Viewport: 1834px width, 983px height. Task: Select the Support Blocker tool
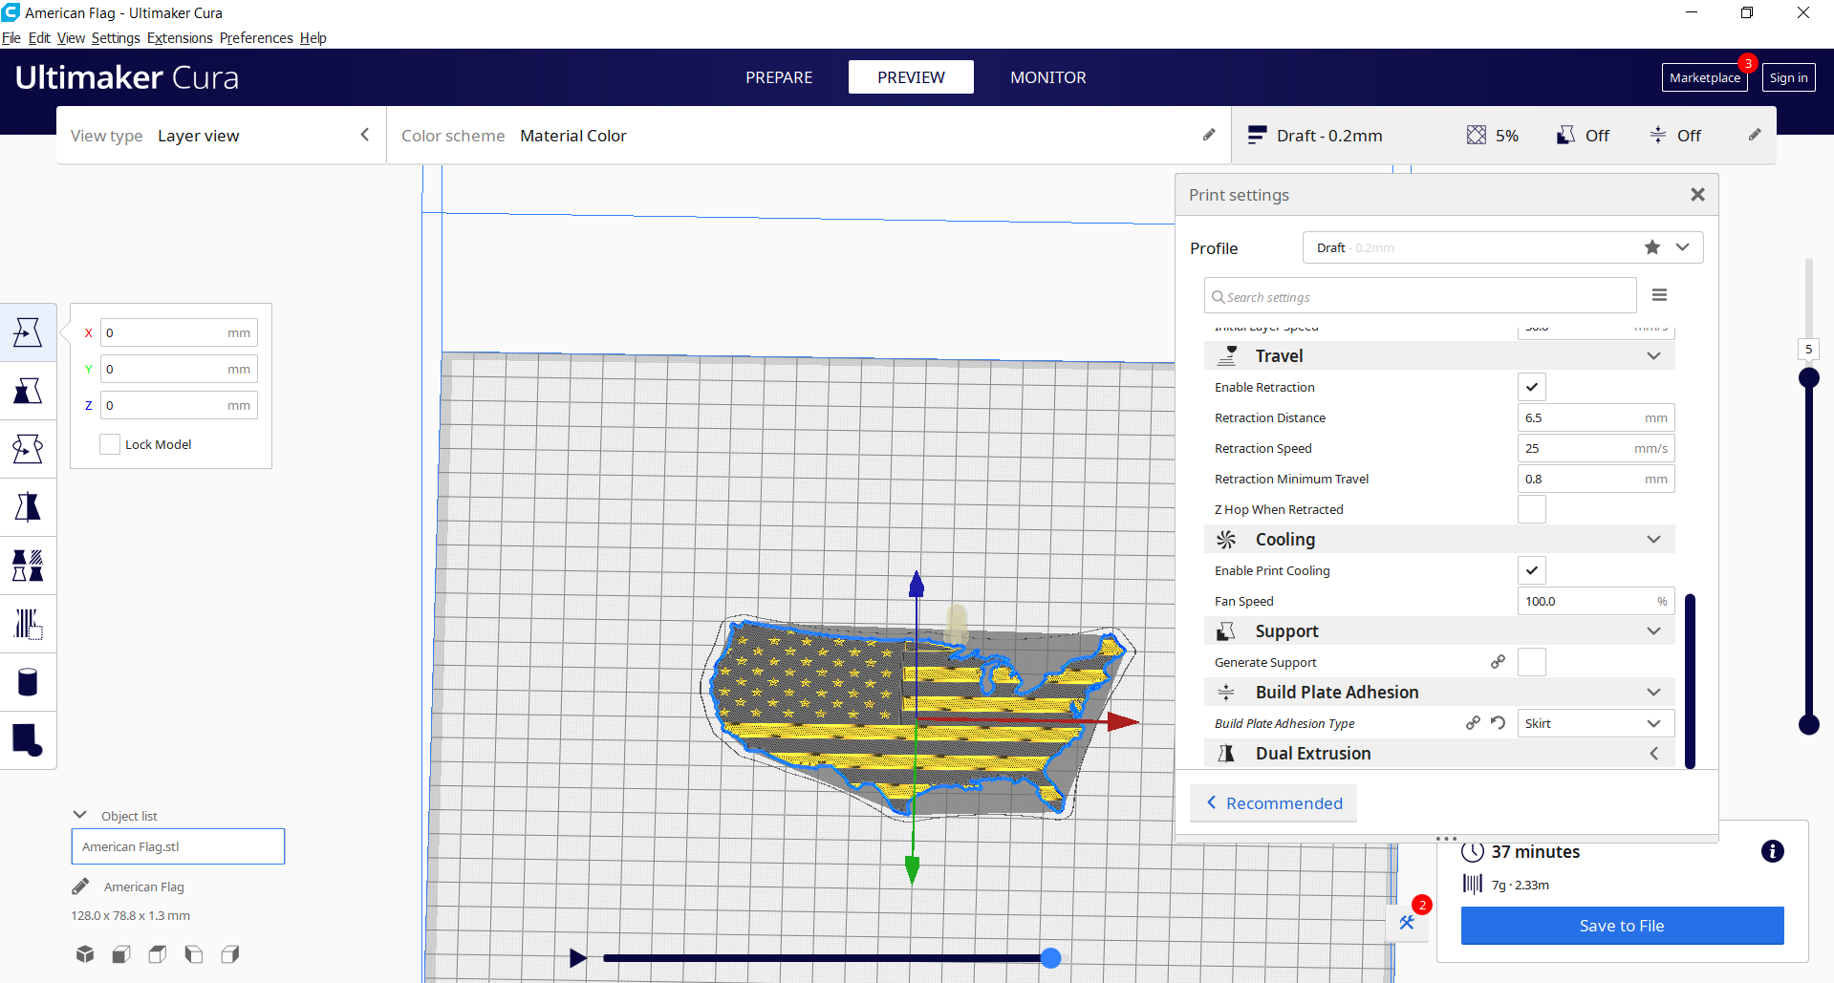coord(28,624)
